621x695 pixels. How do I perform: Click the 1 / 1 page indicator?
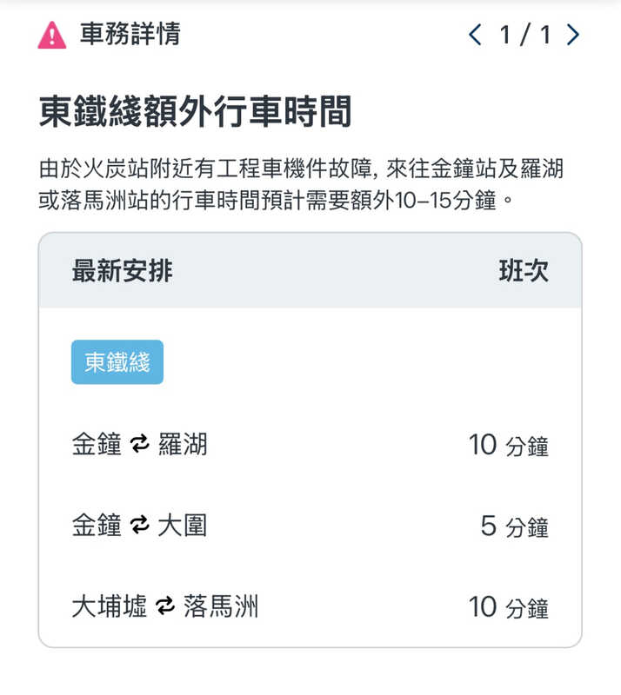[524, 35]
